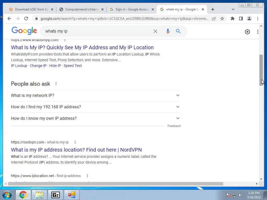Open 7-Zip from taskbar
Screen dimensions: 267x200
point(56,195)
